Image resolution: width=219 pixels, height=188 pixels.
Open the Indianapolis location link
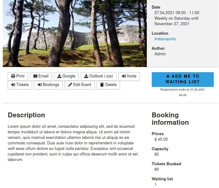click(165, 39)
